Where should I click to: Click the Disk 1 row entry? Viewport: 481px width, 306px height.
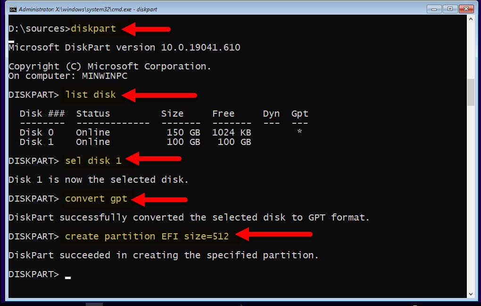[x=135, y=142]
